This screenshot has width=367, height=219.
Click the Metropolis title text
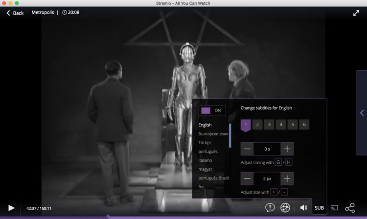click(x=43, y=12)
